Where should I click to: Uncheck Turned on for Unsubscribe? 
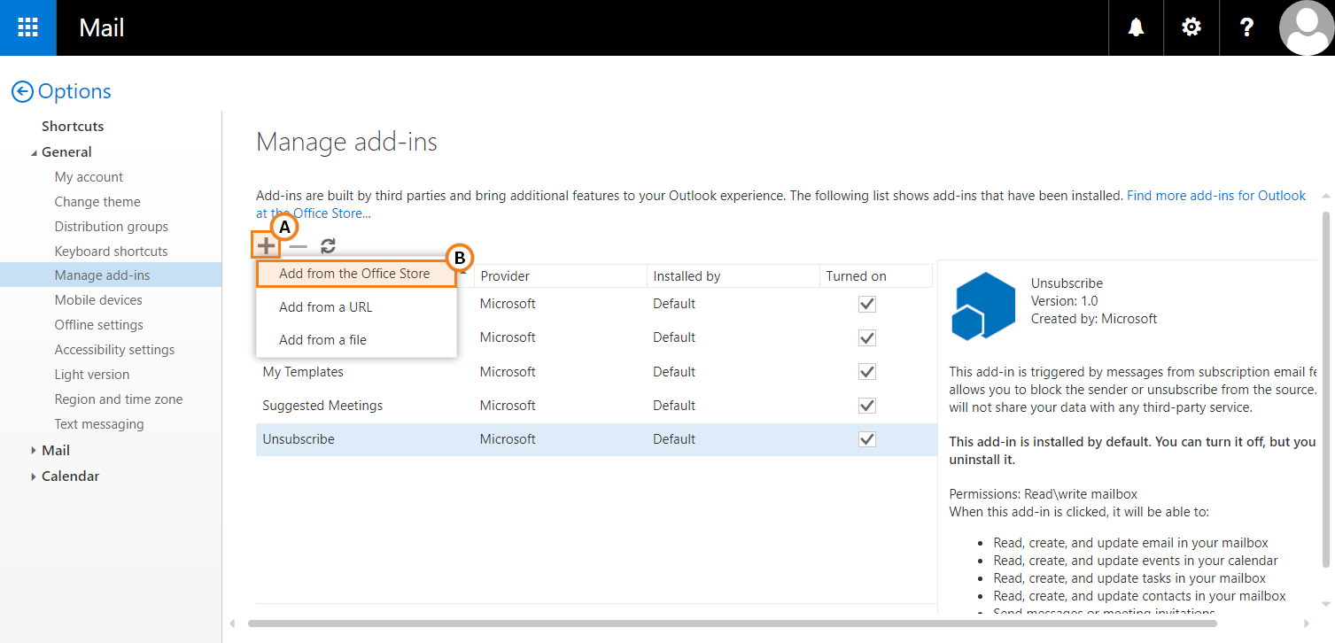[x=866, y=439]
